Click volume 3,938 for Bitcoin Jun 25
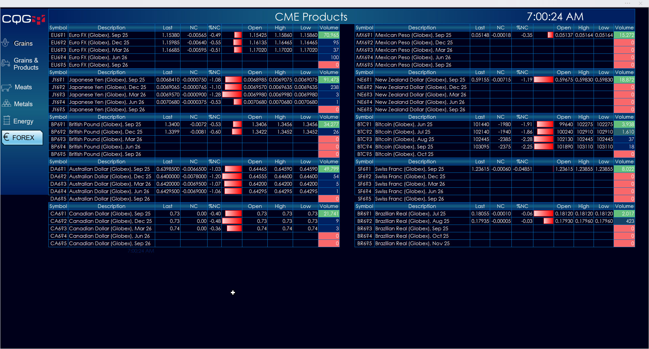Image resolution: width=649 pixels, height=349 pixels. pyautogui.click(x=624, y=124)
